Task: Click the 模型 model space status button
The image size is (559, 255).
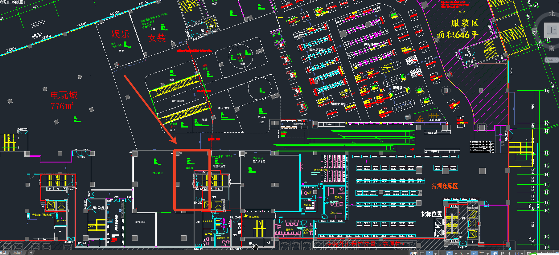Action: tap(413, 253)
